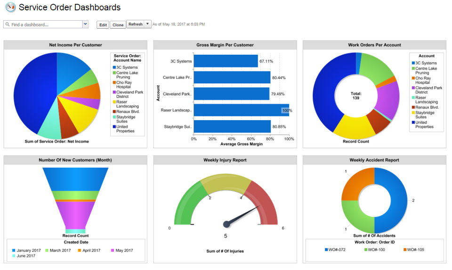Click the Staybridge Suites swatch in Work Orders Account legend
Image resolution: width=452 pixels, height=270 pixels.
(x=413, y=113)
